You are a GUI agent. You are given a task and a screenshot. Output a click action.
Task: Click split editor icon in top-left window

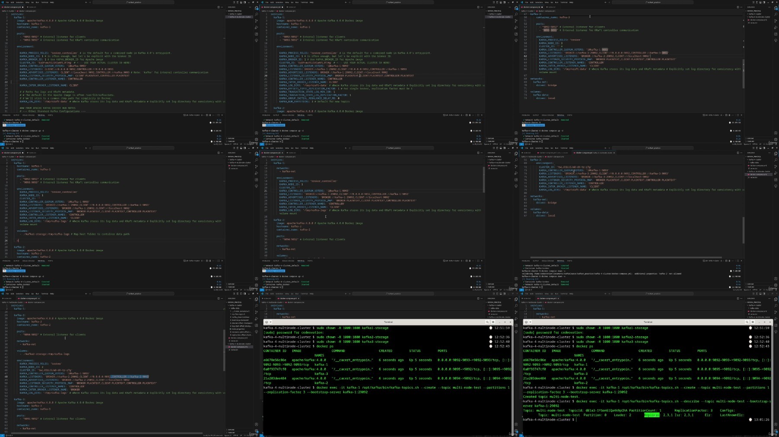pyautogui.click(x=219, y=7)
